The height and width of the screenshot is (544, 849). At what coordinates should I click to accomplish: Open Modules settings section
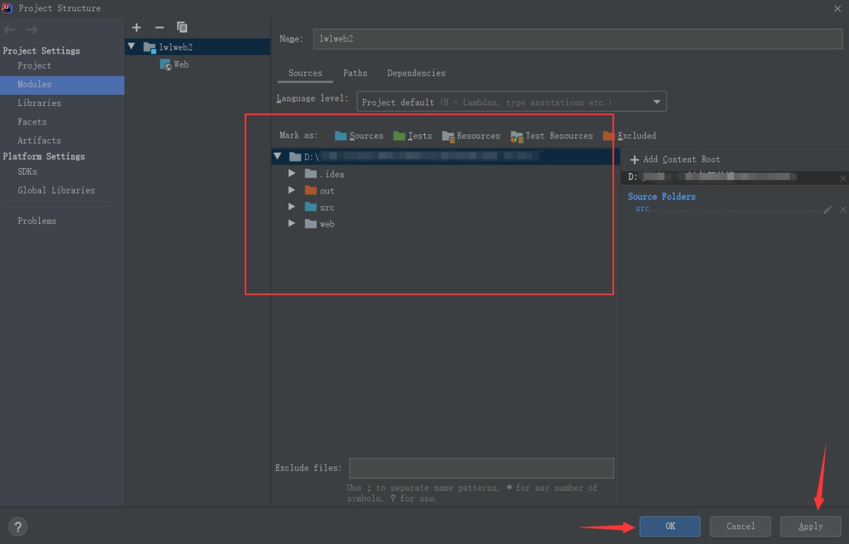point(62,85)
